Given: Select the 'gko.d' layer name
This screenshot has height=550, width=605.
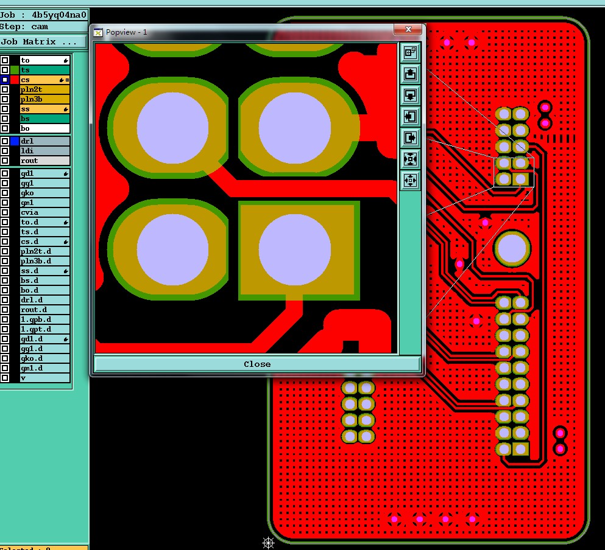Looking at the screenshot, I should tap(44, 358).
